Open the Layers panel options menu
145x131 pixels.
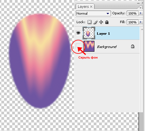coord(141,8)
